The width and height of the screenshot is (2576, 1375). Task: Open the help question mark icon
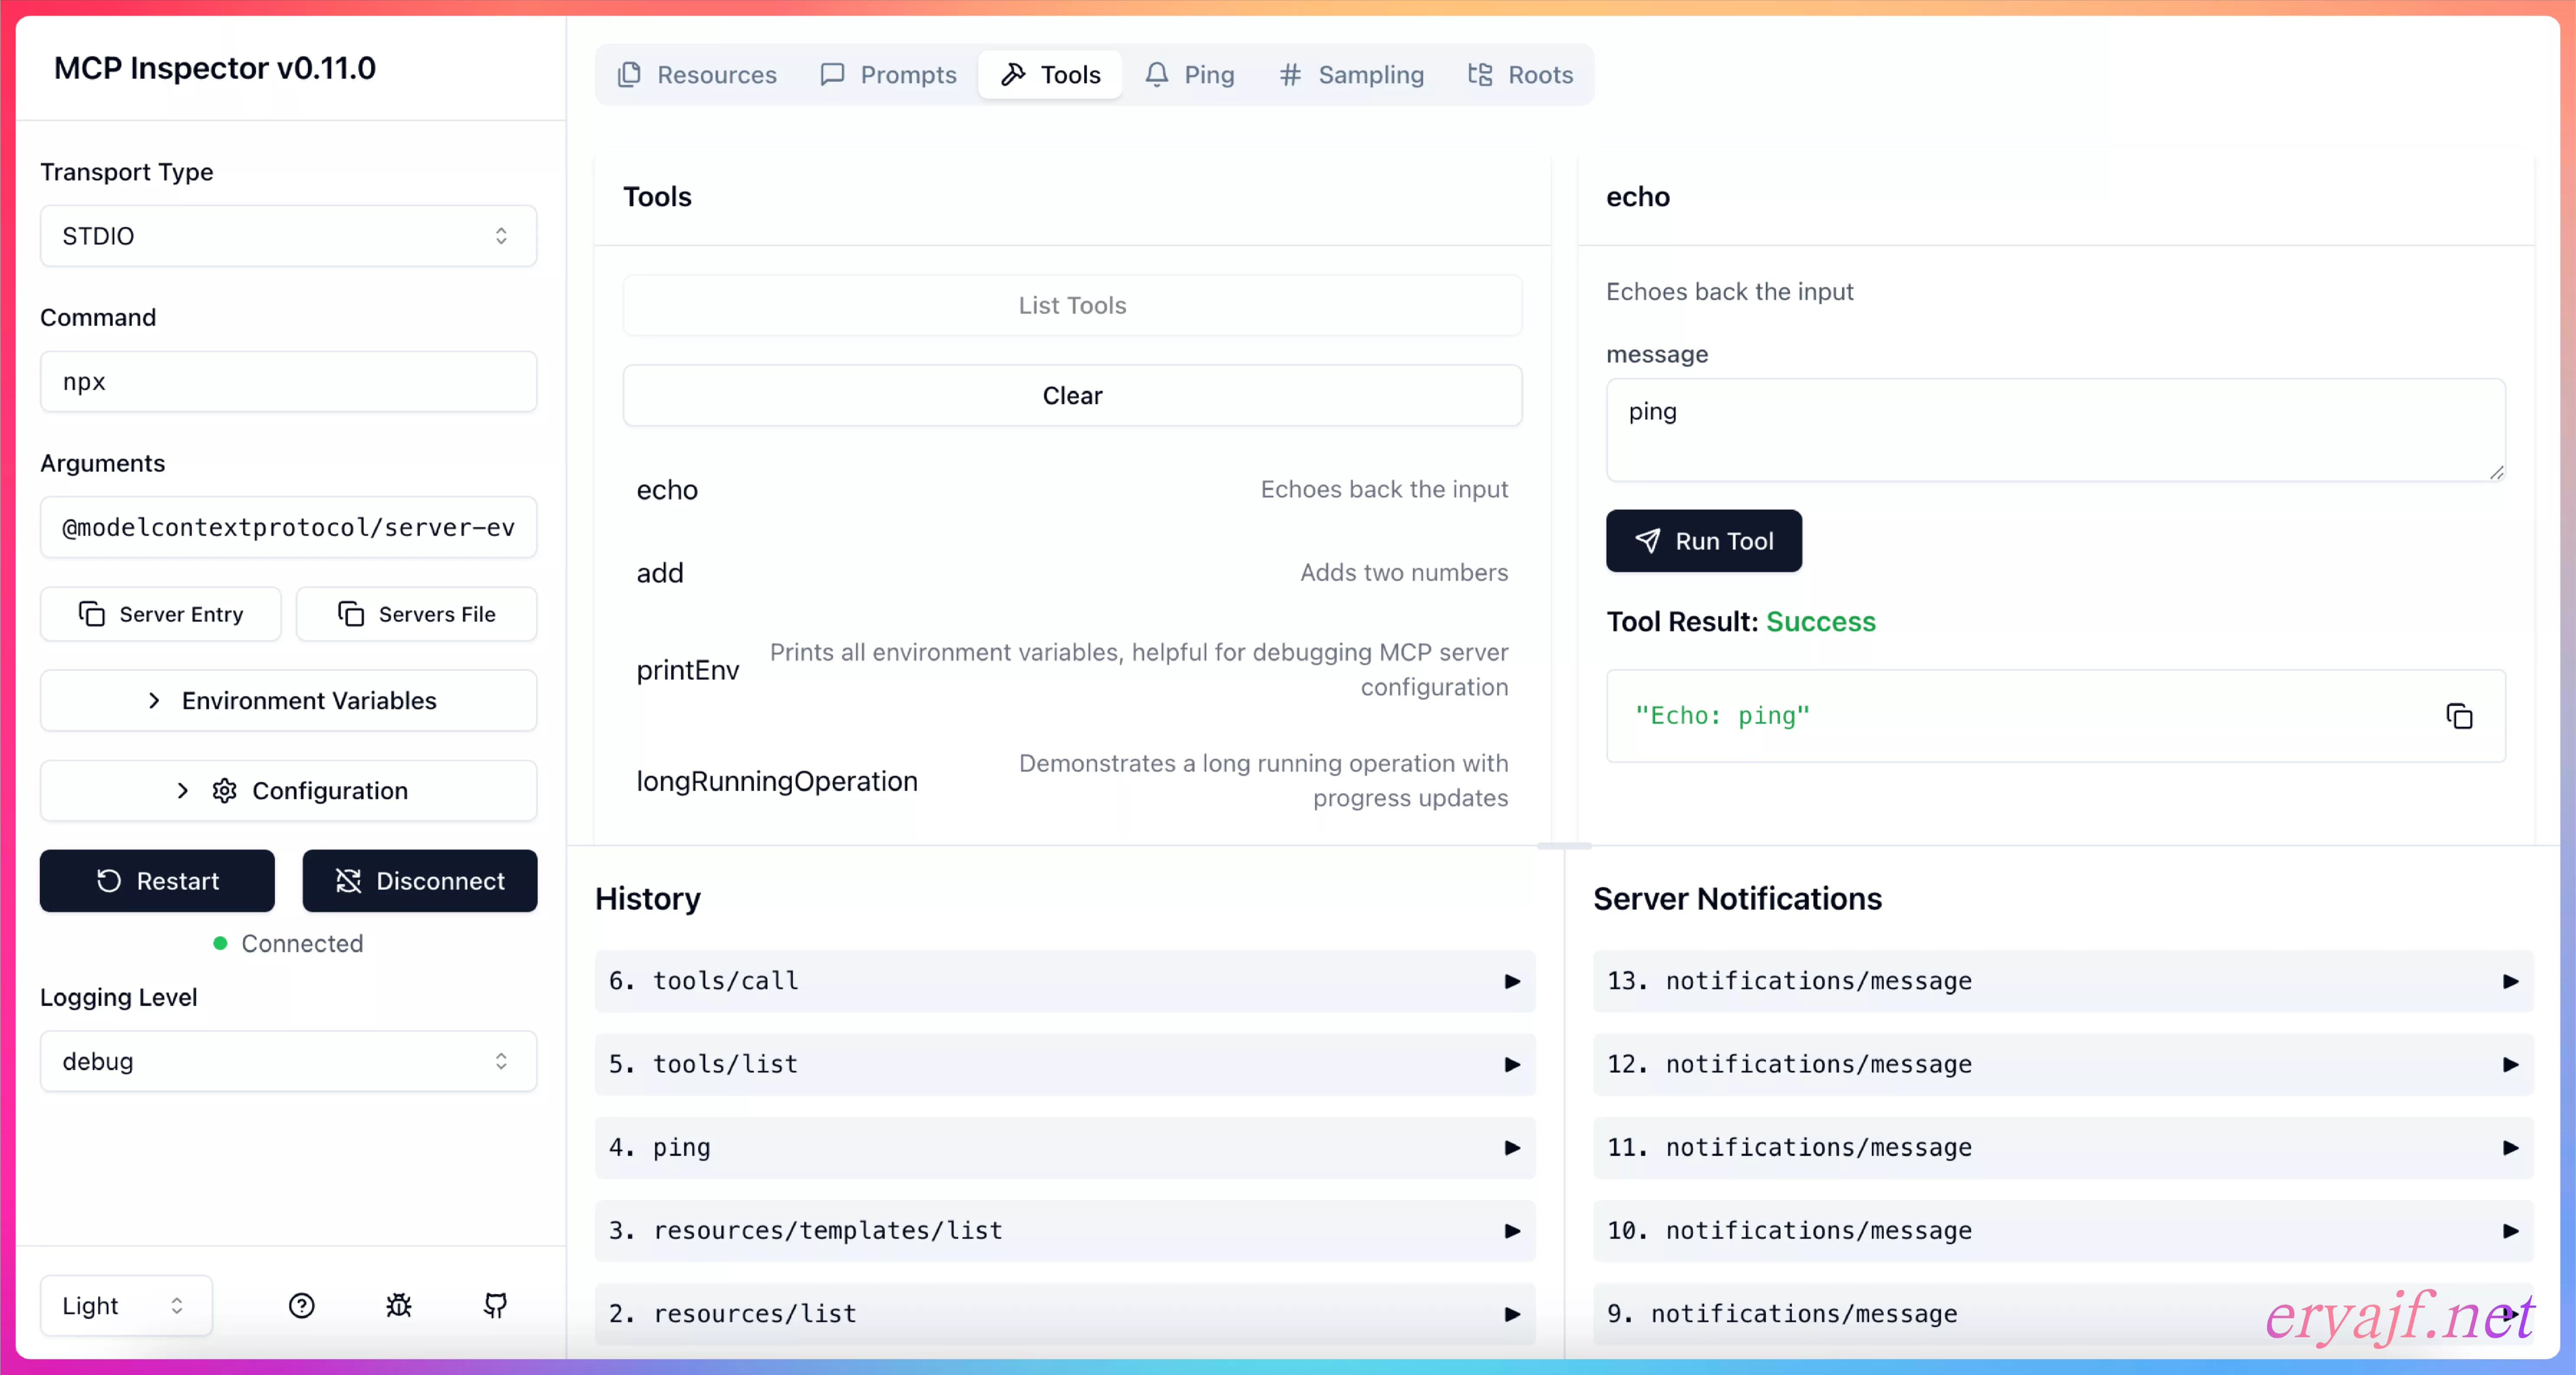301,1305
